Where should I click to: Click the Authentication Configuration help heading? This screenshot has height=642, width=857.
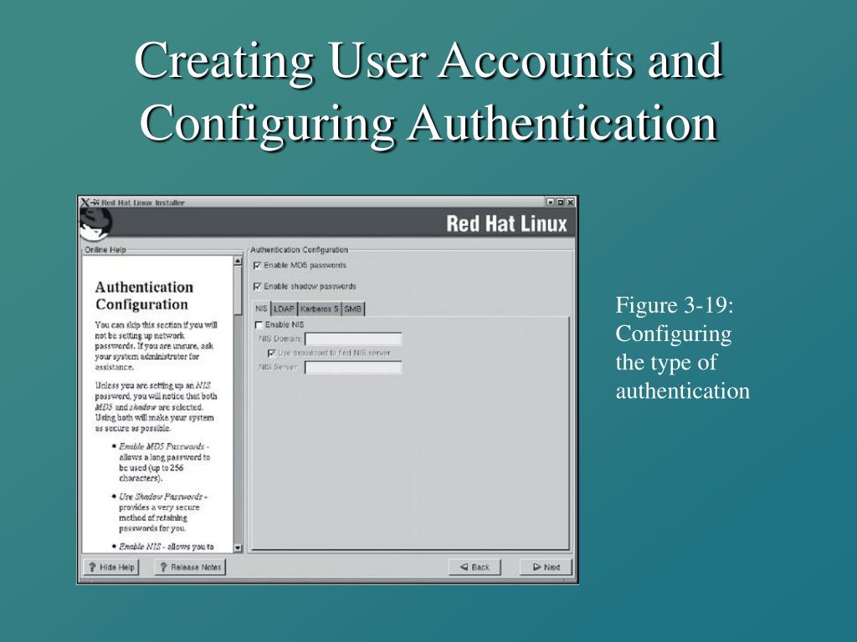pos(144,296)
